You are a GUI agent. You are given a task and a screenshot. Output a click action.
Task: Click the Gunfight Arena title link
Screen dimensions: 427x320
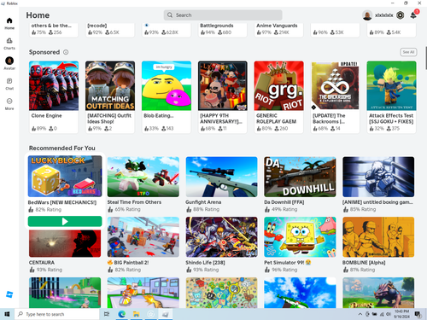(x=203, y=202)
